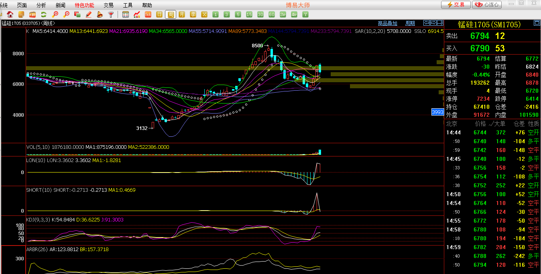541x274 pixels.
Task: Click the 北京 time column header
Action: [x=452, y=124]
